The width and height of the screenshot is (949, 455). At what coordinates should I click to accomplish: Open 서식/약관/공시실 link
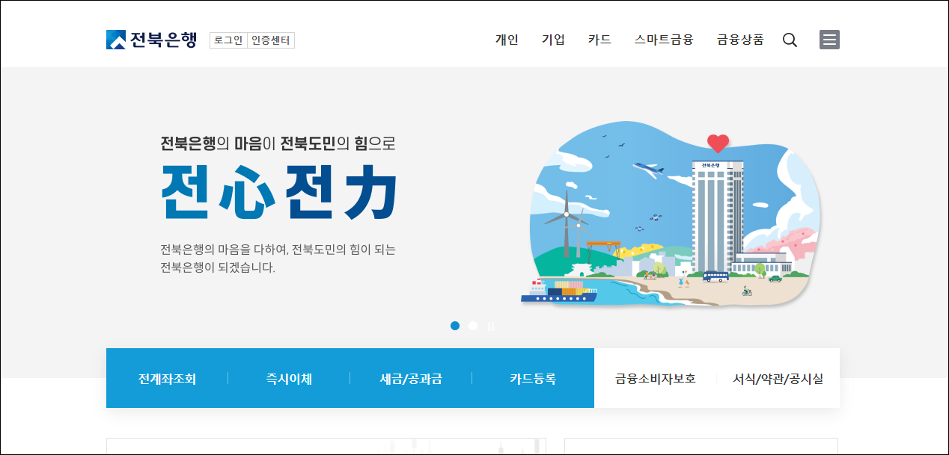pos(778,379)
